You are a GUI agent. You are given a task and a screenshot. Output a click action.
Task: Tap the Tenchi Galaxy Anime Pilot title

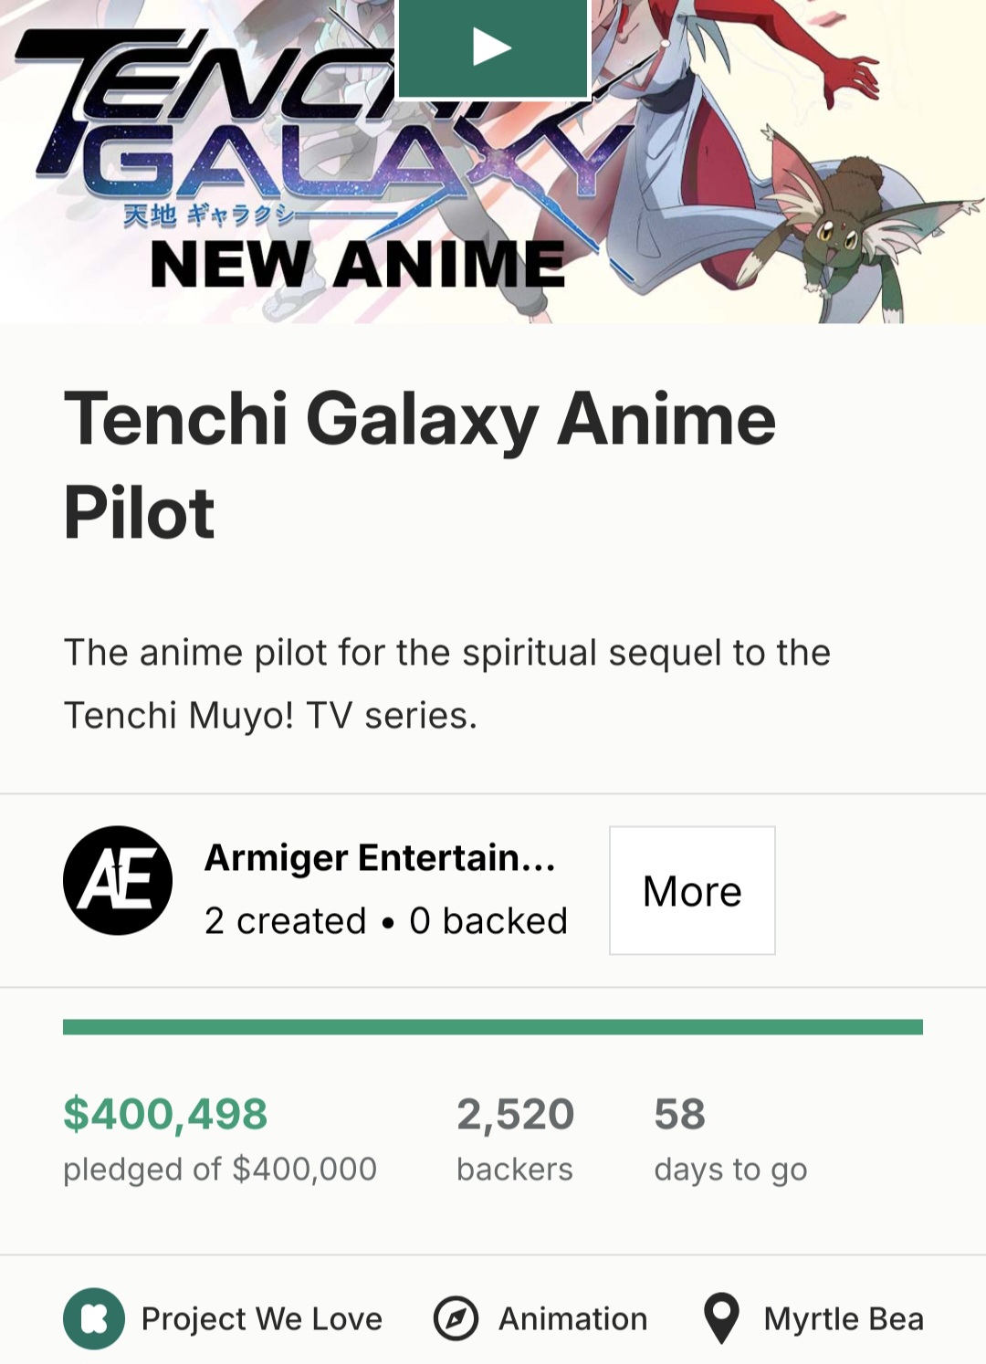(x=419, y=466)
